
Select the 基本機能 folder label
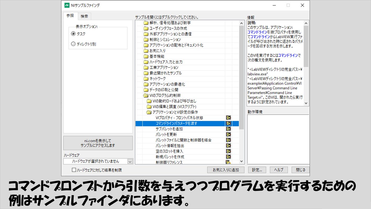[157, 56]
